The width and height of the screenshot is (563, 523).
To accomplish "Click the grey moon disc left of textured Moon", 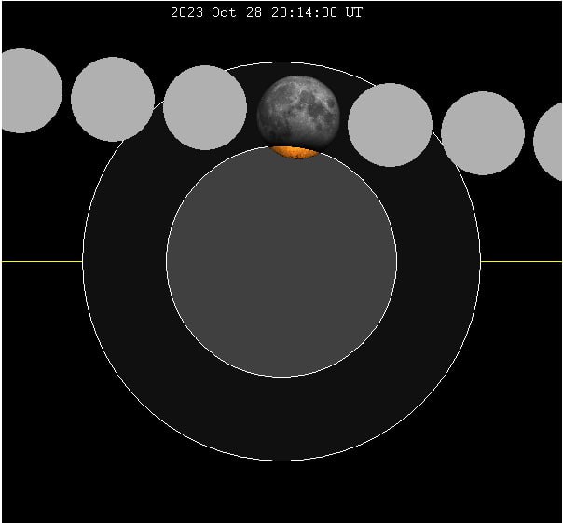I will [x=205, y=107].
